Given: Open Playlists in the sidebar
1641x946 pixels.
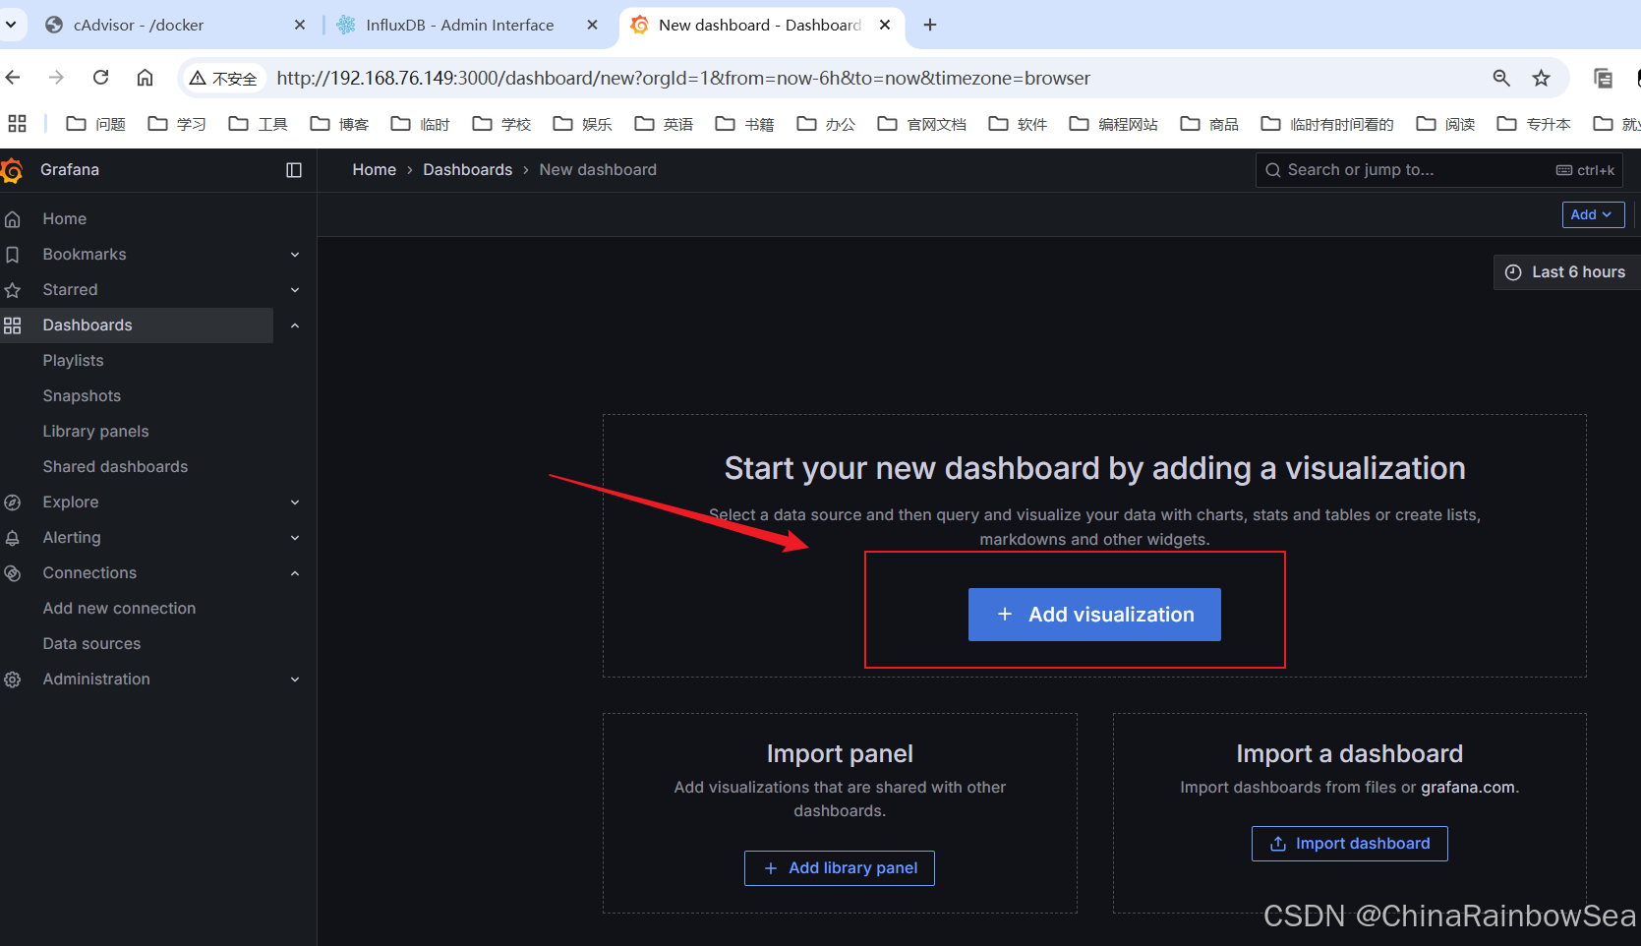Looking at the screenshot, I should click(x=73, y=361).
